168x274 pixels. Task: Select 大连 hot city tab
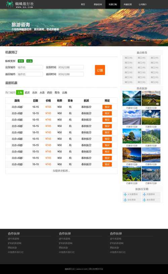(x=42, y=92)
